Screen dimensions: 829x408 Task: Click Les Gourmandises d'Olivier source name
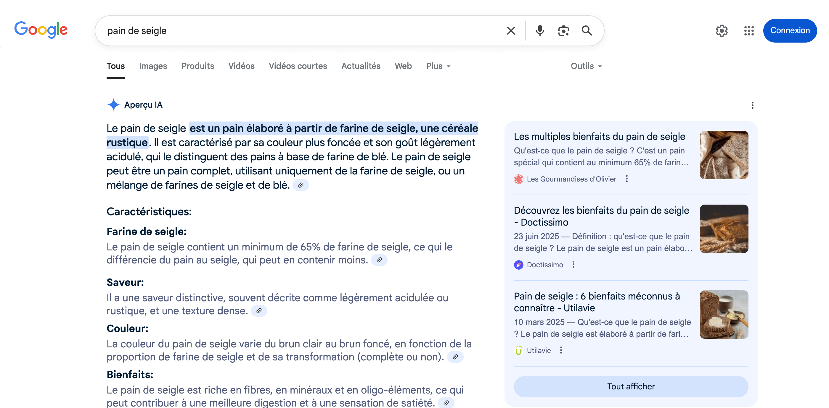571,179
